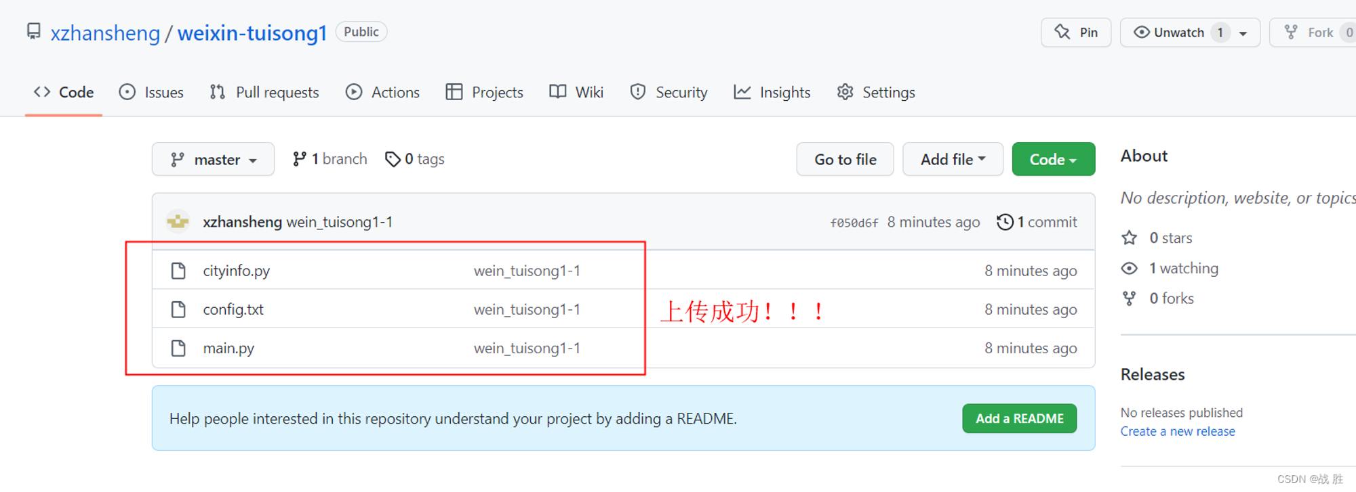This screenshot has width=1356, height=492.
Task: Go to the Actions tab
Action: pyautogui.click(x=382, y=92)
